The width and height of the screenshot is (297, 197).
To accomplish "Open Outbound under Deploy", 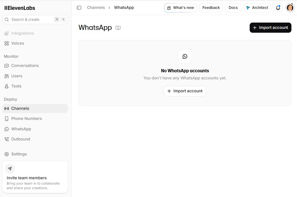I will [x=35, y=139].
